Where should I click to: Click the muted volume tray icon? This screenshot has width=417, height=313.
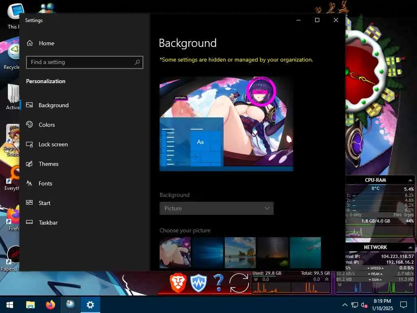tap(364, 305)
